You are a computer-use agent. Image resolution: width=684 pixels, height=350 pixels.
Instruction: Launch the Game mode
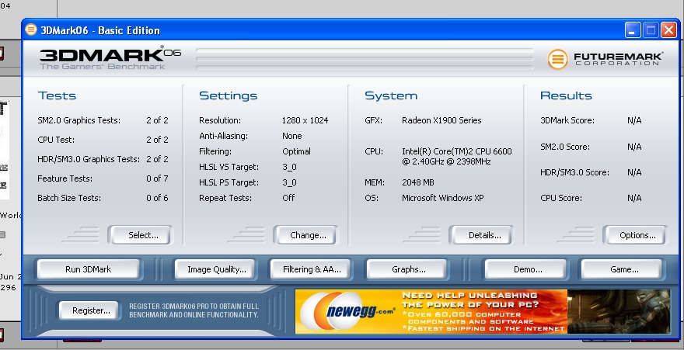(x=622, y=269)
